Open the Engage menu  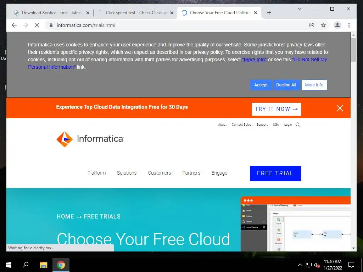click(219, 173)
